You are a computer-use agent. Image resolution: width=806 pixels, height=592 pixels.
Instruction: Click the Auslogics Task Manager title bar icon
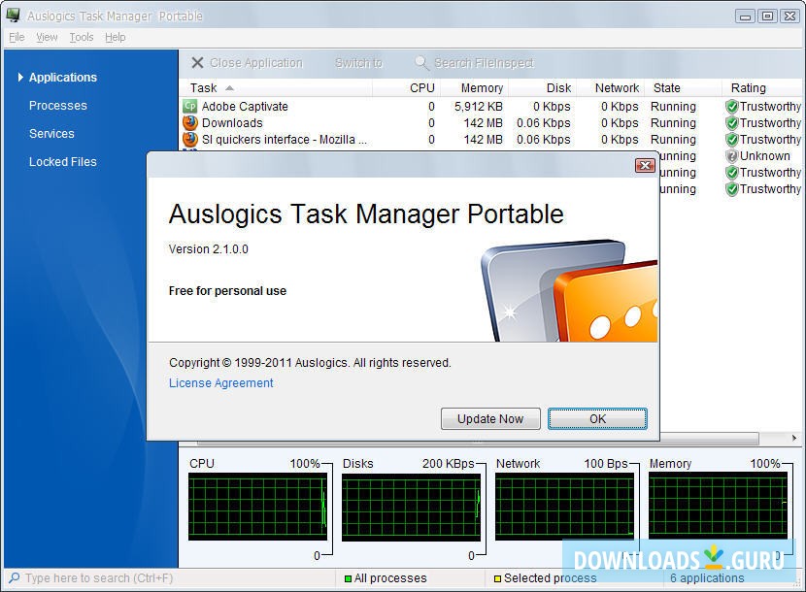(14, 16)
